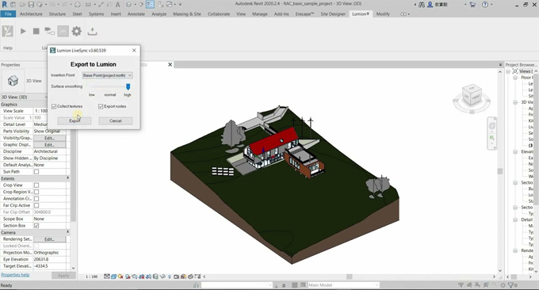This screenshot has width=539, height=290.
Task: Enable the Far Clip Active checkbox
Action: click(36, 205)
